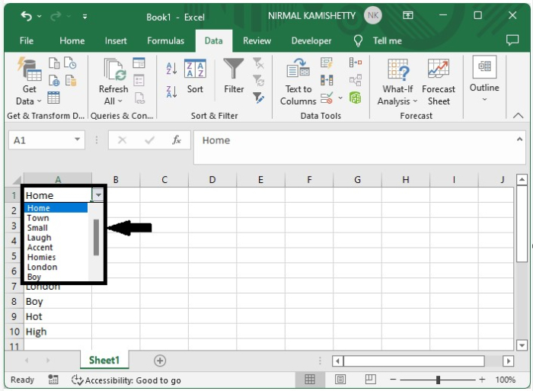
Task: Collapse the ribbon with the chevron
Action: click(518, 116)
